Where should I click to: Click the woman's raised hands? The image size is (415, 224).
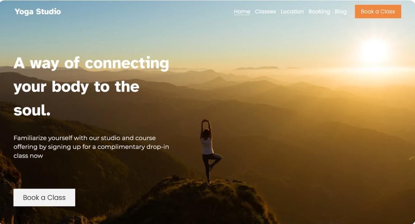tap(206, 122)
